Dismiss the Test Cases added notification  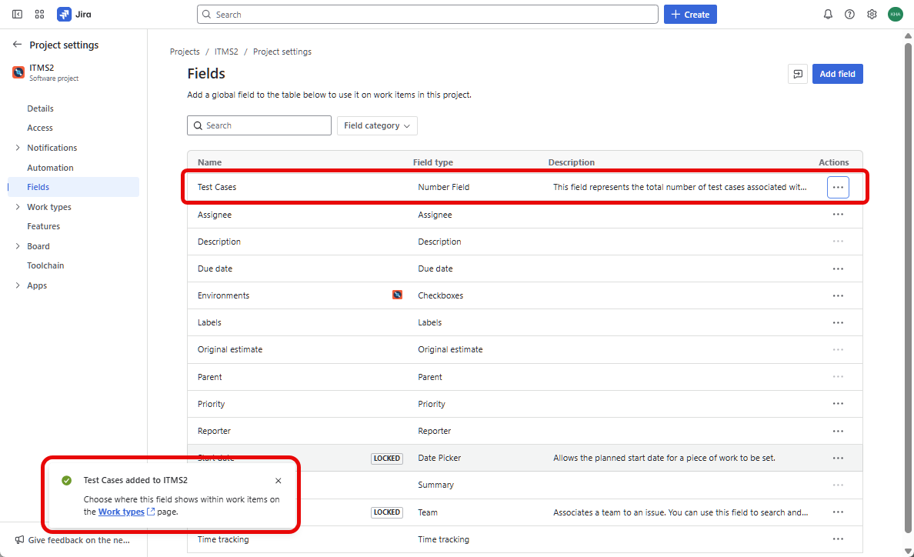click(x=278, y=481)
